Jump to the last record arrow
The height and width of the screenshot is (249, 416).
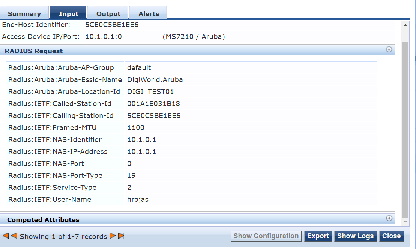pos(121,236)
